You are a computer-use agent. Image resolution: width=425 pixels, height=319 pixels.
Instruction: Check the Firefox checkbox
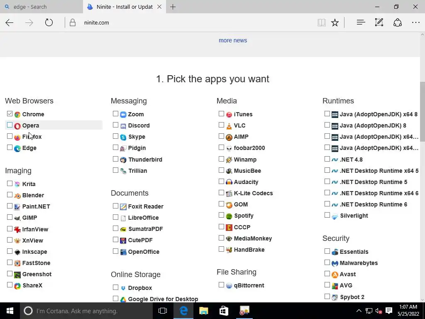click(10, 136)
